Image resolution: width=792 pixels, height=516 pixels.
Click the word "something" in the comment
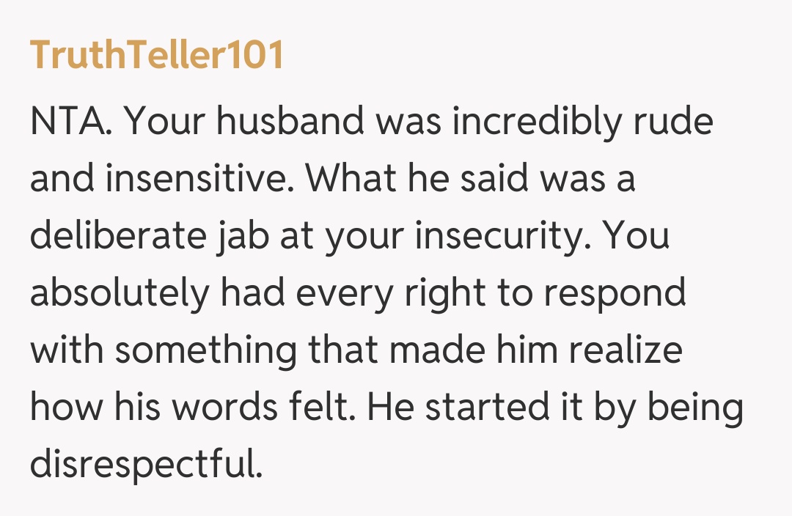[207, 351]
